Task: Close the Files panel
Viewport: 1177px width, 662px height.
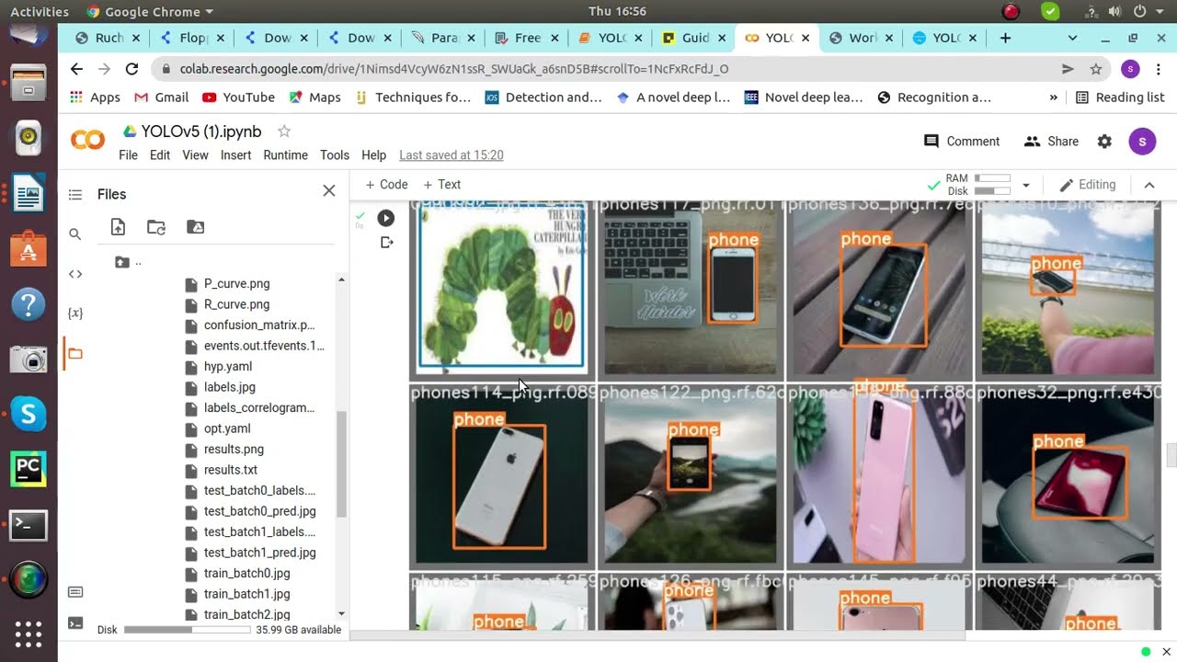Action: (x=329, y=191)
